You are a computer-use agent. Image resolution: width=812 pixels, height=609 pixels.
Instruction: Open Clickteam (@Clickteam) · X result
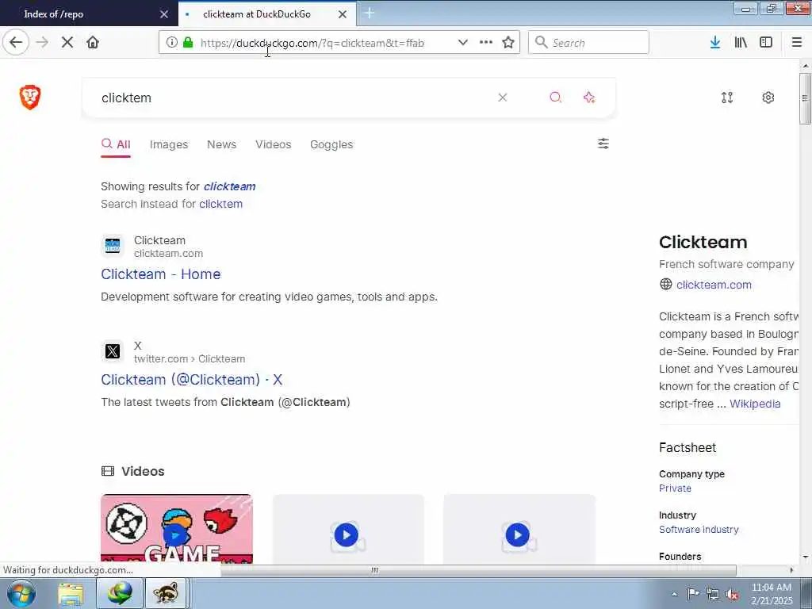coord(192,380)
